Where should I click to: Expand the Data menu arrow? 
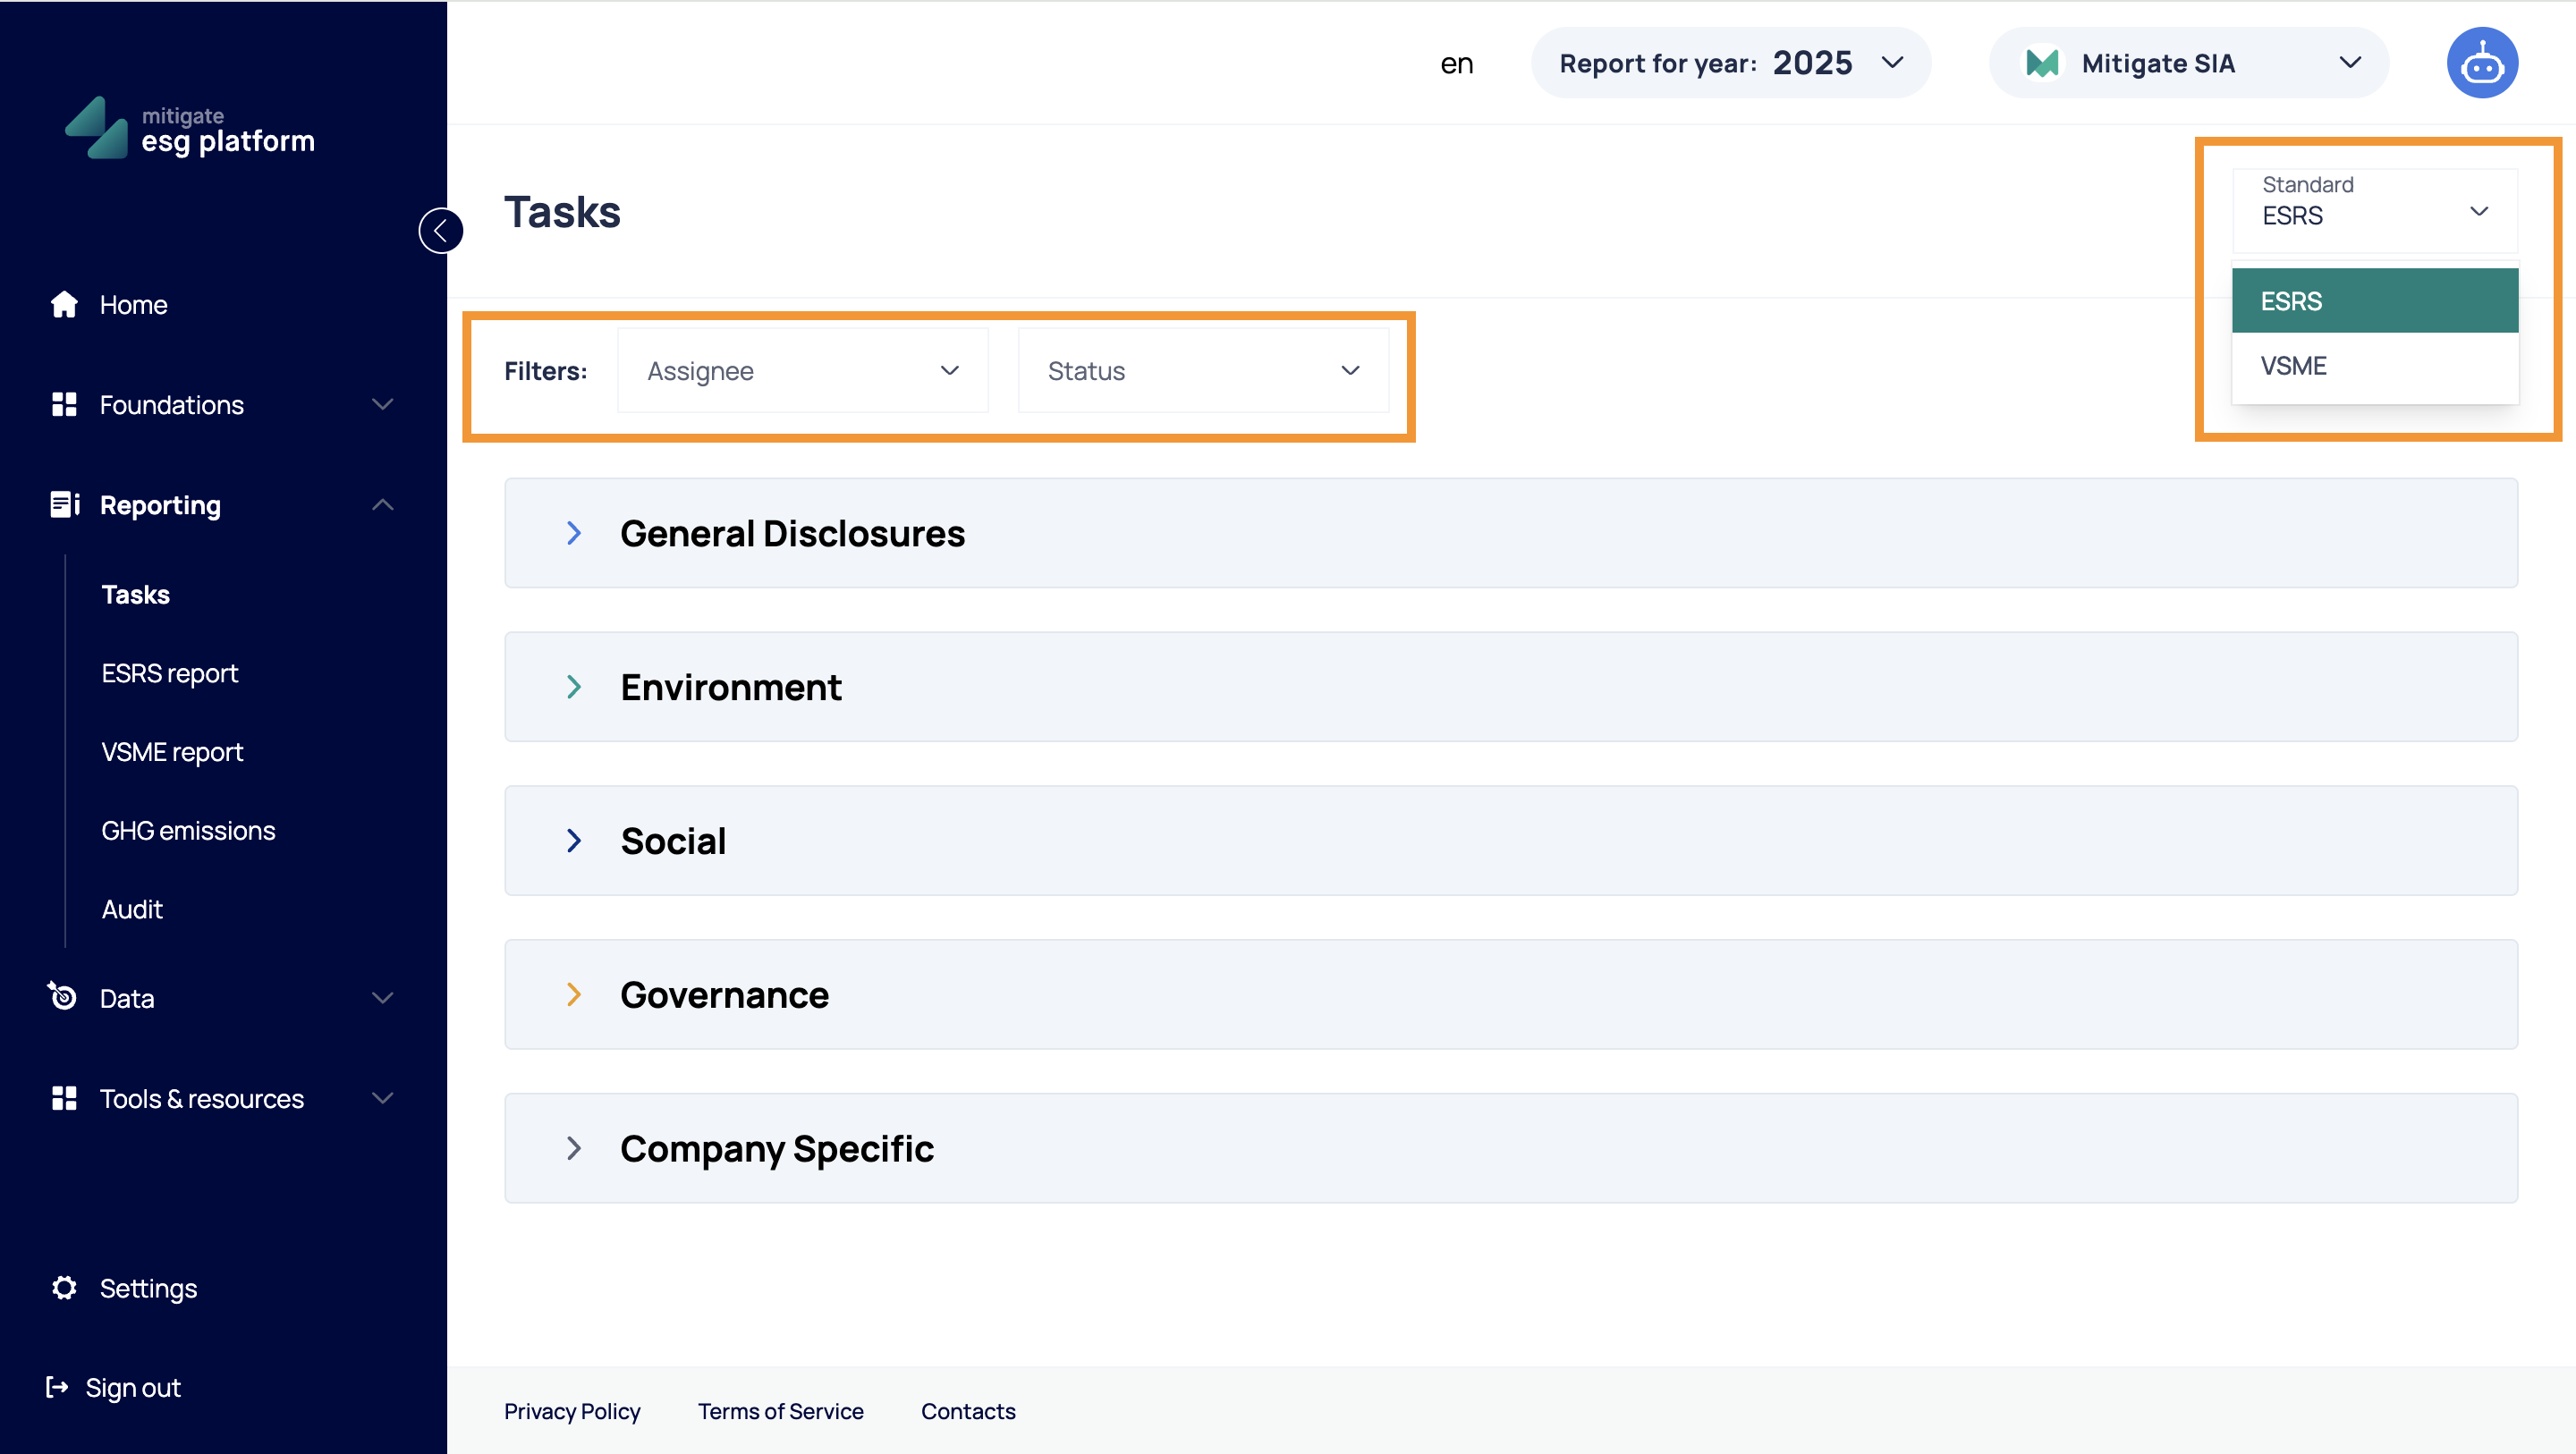pyautogui.click(x=382, y=998)
